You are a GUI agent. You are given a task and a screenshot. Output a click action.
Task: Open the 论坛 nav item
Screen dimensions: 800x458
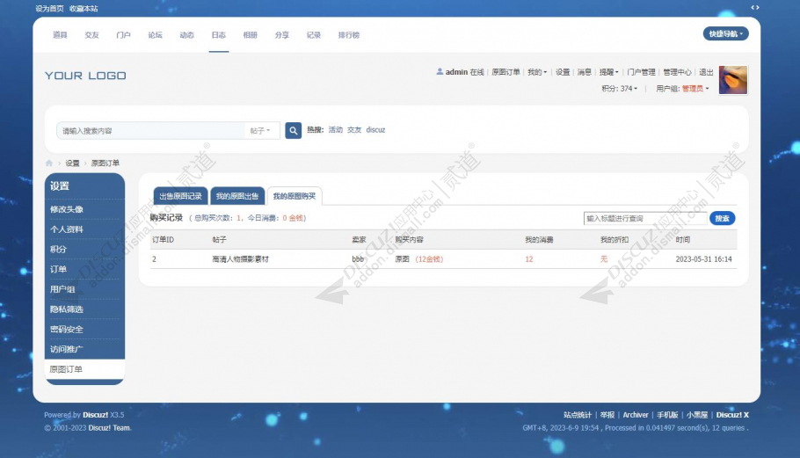click(x=155, y=34)
